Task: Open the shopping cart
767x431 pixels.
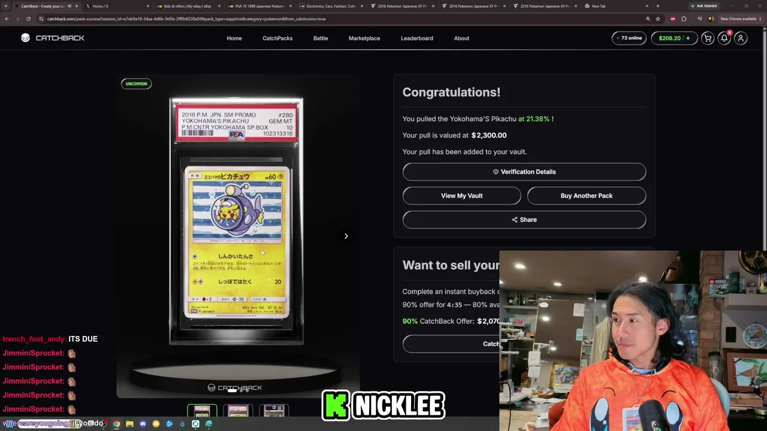Action: [708, 38]
